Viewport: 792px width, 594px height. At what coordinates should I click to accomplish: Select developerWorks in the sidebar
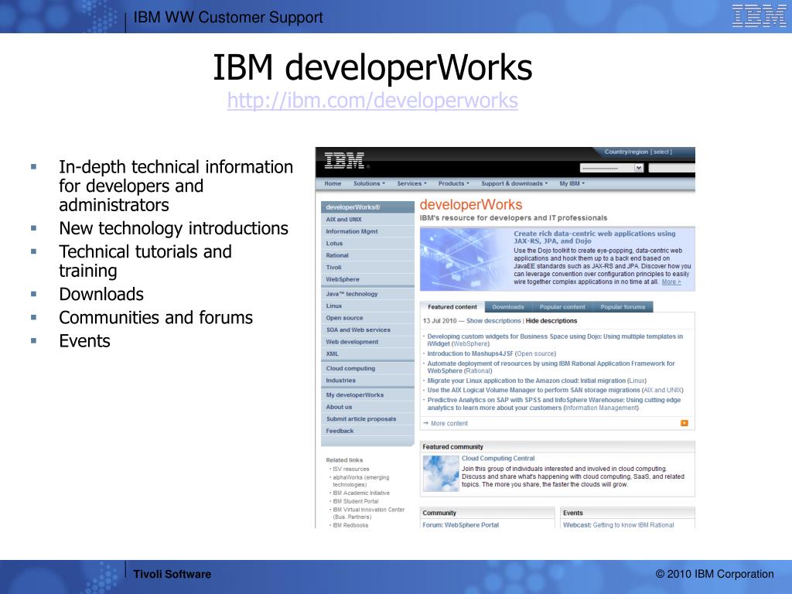coord(367,207)
